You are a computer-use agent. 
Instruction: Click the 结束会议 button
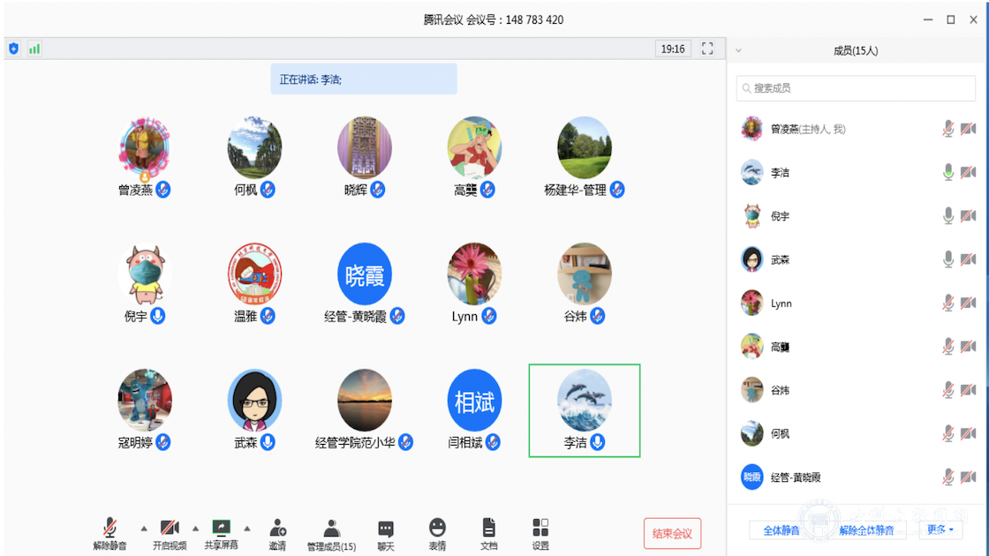[671, 533]
